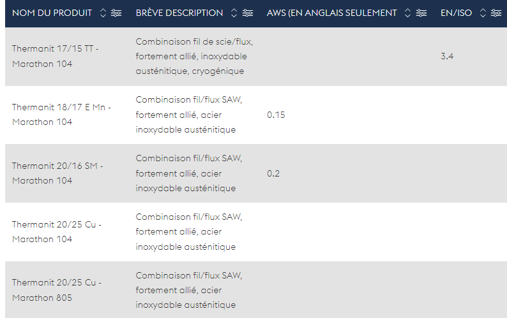
Task: Click the 0.15 AWS value cell
Action: coord(276,115)
